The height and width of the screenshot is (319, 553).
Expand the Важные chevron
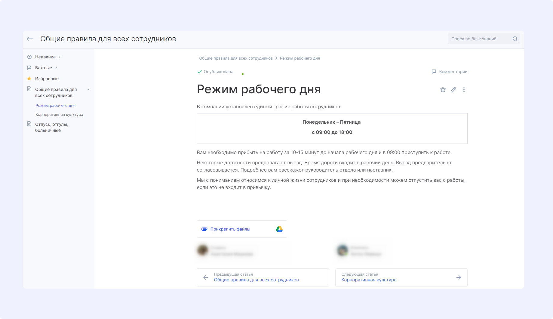[56, 68]
